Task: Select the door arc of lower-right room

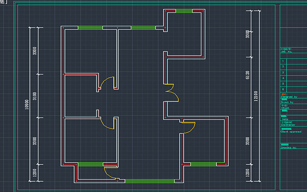Action: (x=188, y=128)
